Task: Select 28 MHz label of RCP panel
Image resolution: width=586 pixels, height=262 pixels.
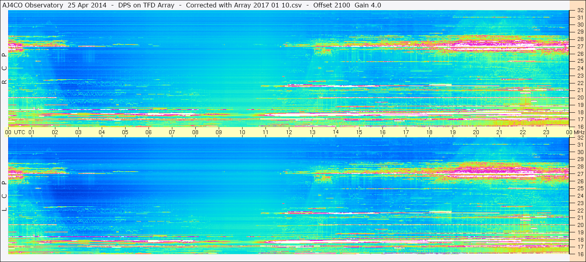Action: 580,39
